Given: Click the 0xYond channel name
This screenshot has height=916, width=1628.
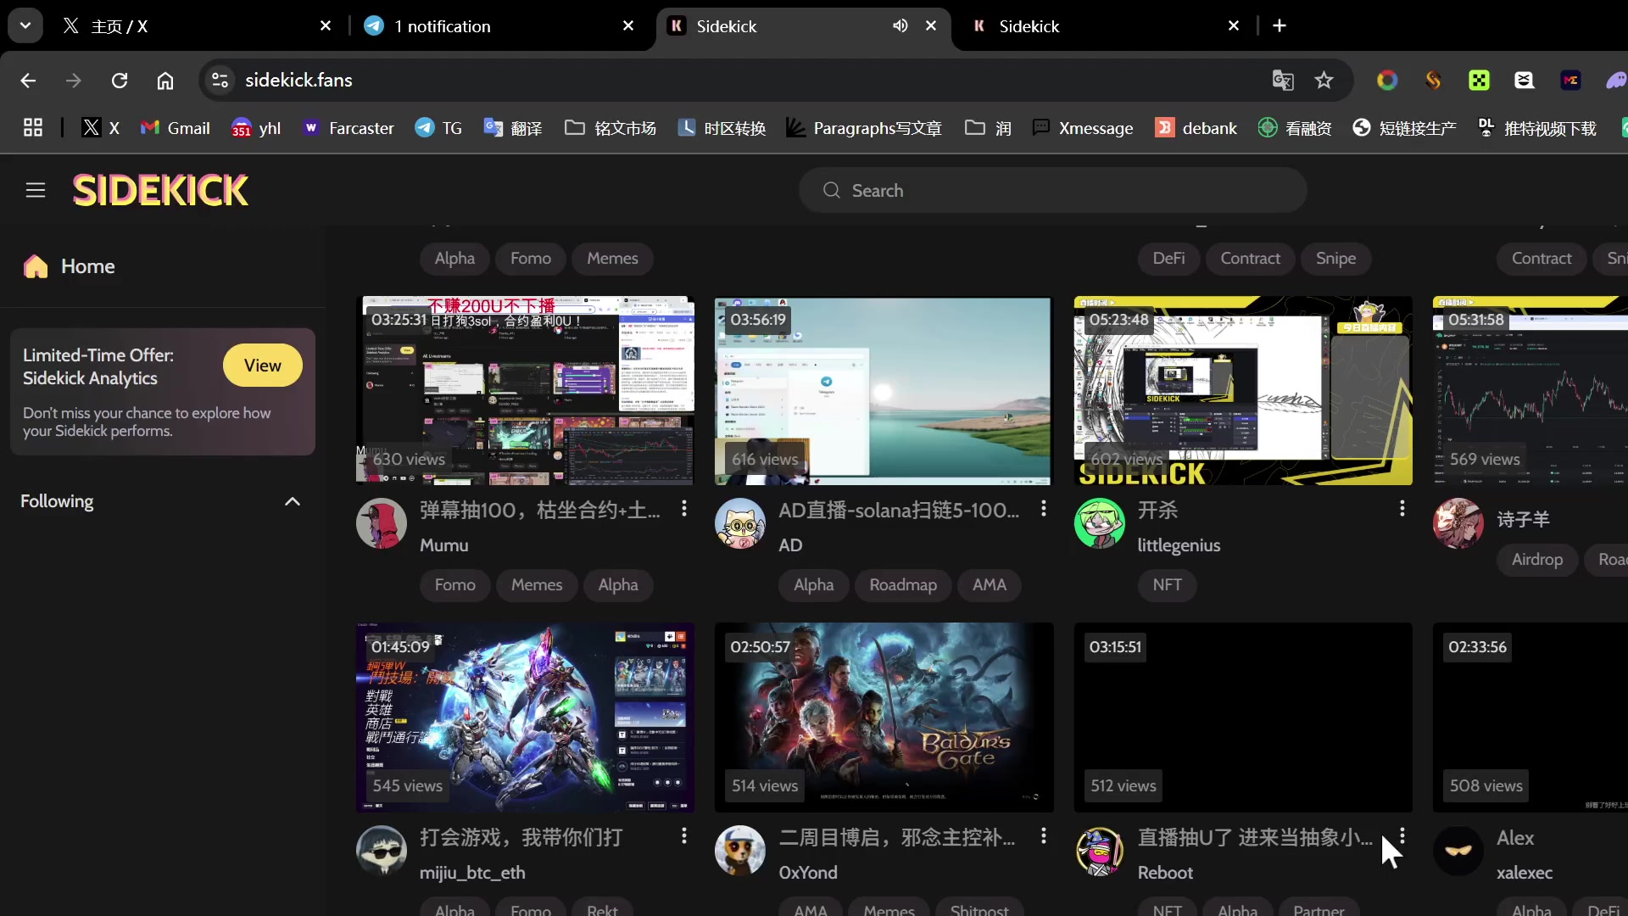Looking at the screenshot, I should coord(808,873).
